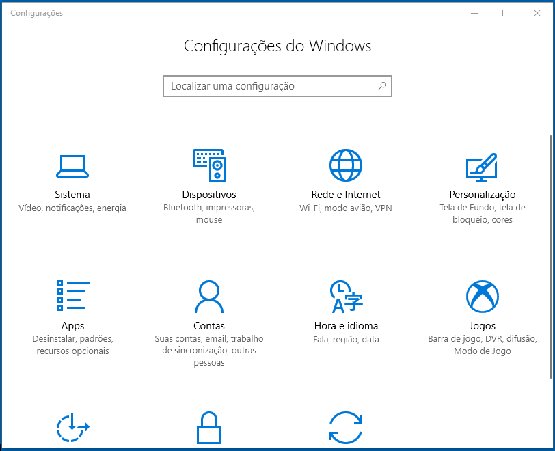Maximize the Configurações window
The width and height of the screenshot is (555, 451).
[x=506, y=13]
